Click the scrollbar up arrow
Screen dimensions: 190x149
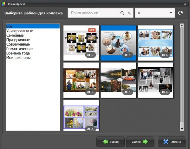(x=182, y=25)
